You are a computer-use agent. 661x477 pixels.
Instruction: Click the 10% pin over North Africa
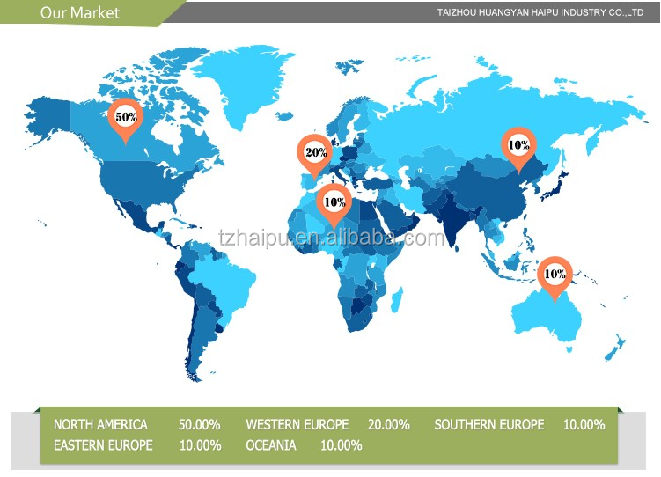click(334, 202)
